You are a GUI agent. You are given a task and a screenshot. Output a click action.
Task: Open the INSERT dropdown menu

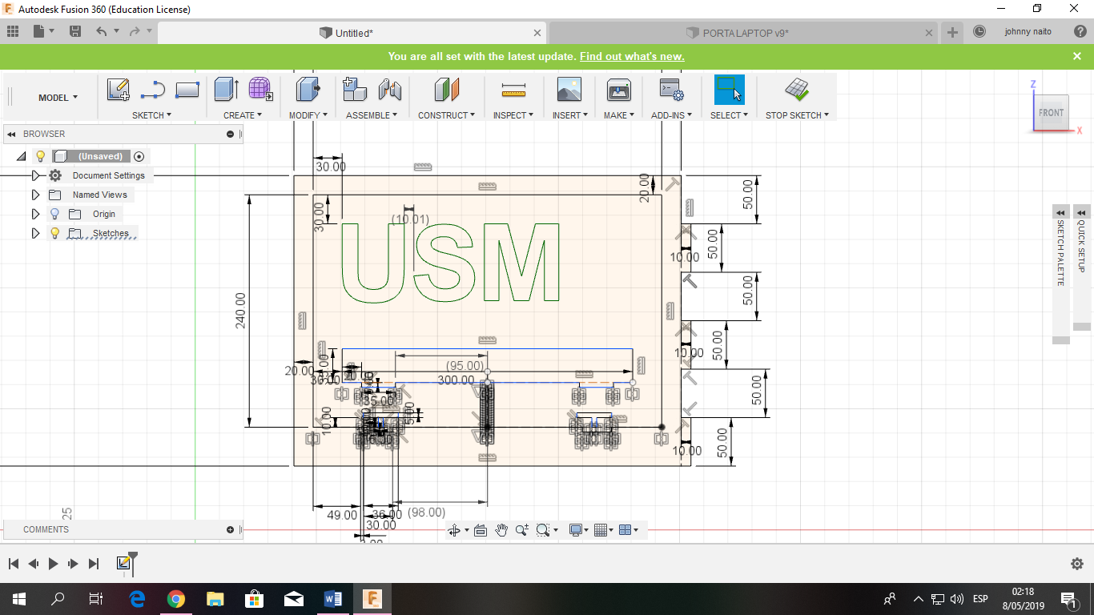point(570,115)
